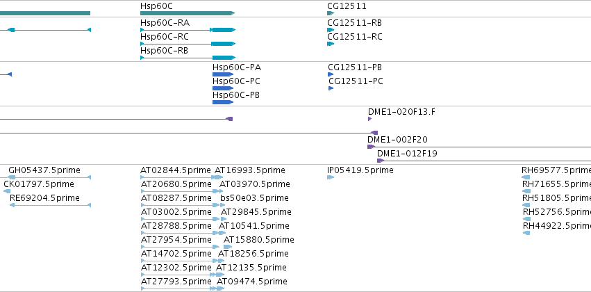The height and width of the screenshot is (292, 591).
Task: Select EST AT28788.5prime label
Action: click(176, 227)
